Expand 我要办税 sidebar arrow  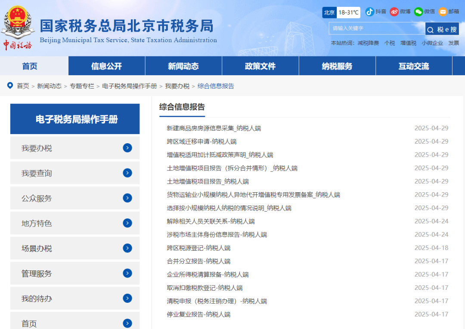[127, 148]
